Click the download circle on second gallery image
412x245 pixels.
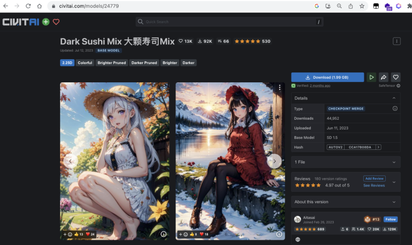[279, 234]
